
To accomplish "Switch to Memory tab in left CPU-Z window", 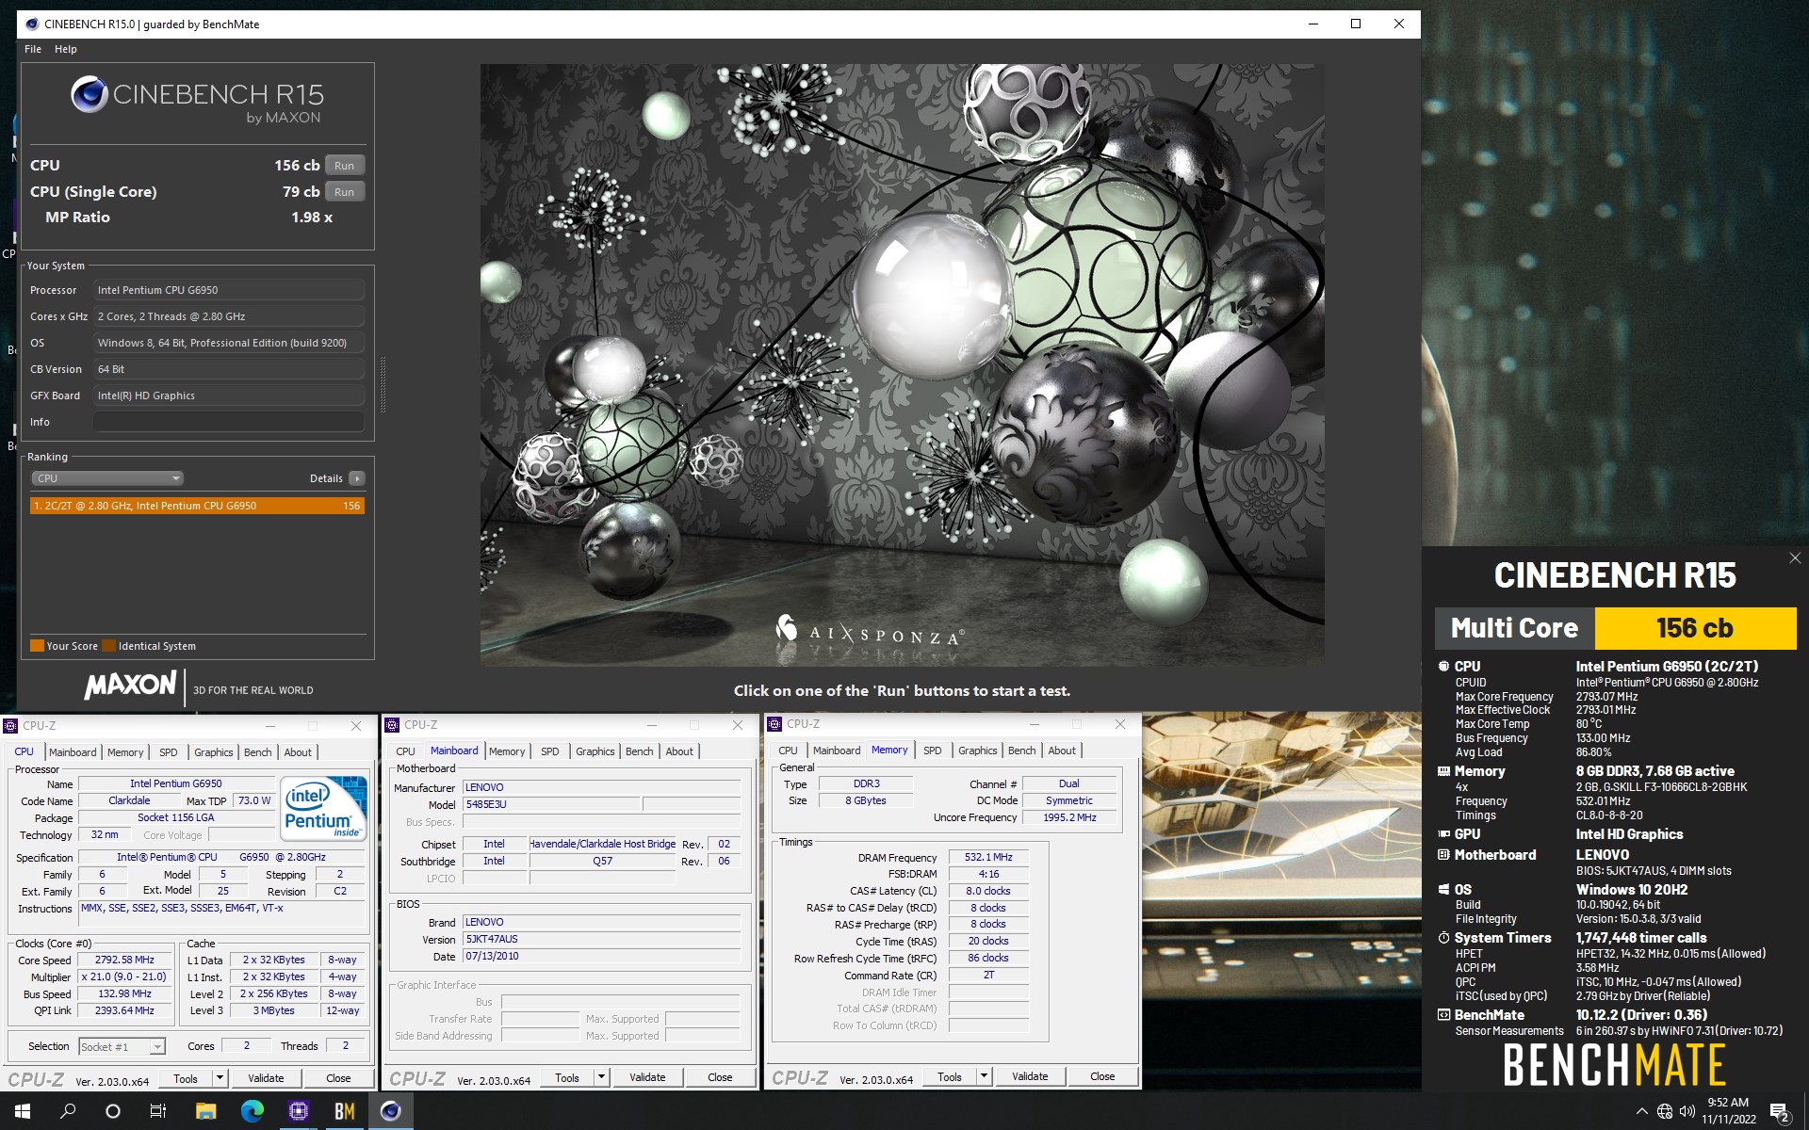I will click(x=125, y=752).
